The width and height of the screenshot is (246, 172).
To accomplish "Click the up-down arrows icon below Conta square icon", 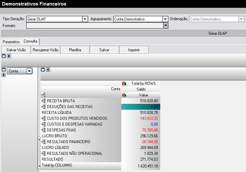I will coord(4,75).
